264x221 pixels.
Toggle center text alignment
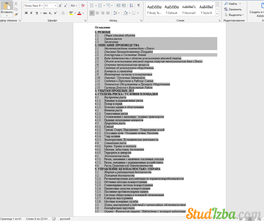click(97, 13)
